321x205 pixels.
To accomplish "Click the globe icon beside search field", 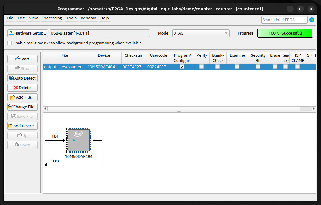I will pos(312,20).
